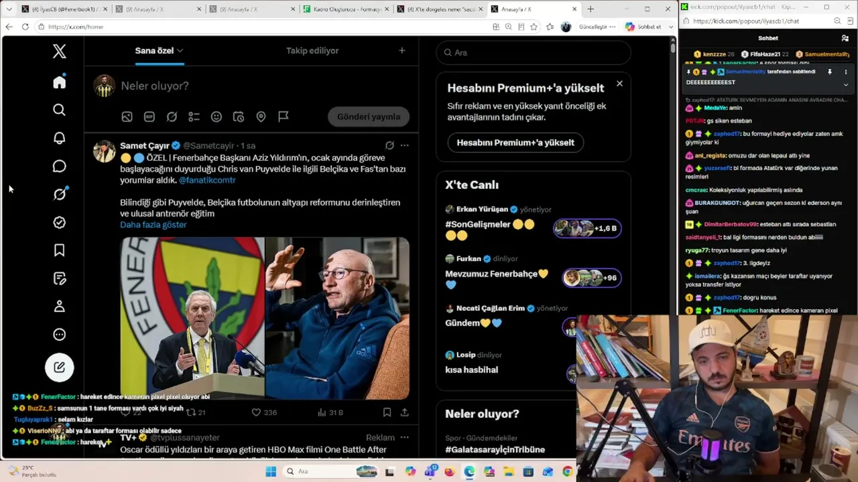Viewport: 858px width, 482px height.
Task: Click Windows taskbar search box Ara
Action: click(x=330, y=472)
